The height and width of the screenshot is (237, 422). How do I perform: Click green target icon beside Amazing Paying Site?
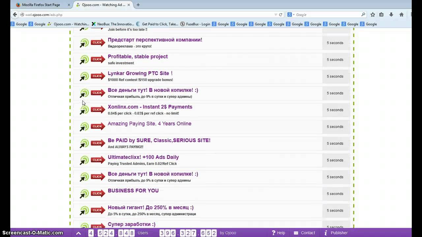[84, 127]
